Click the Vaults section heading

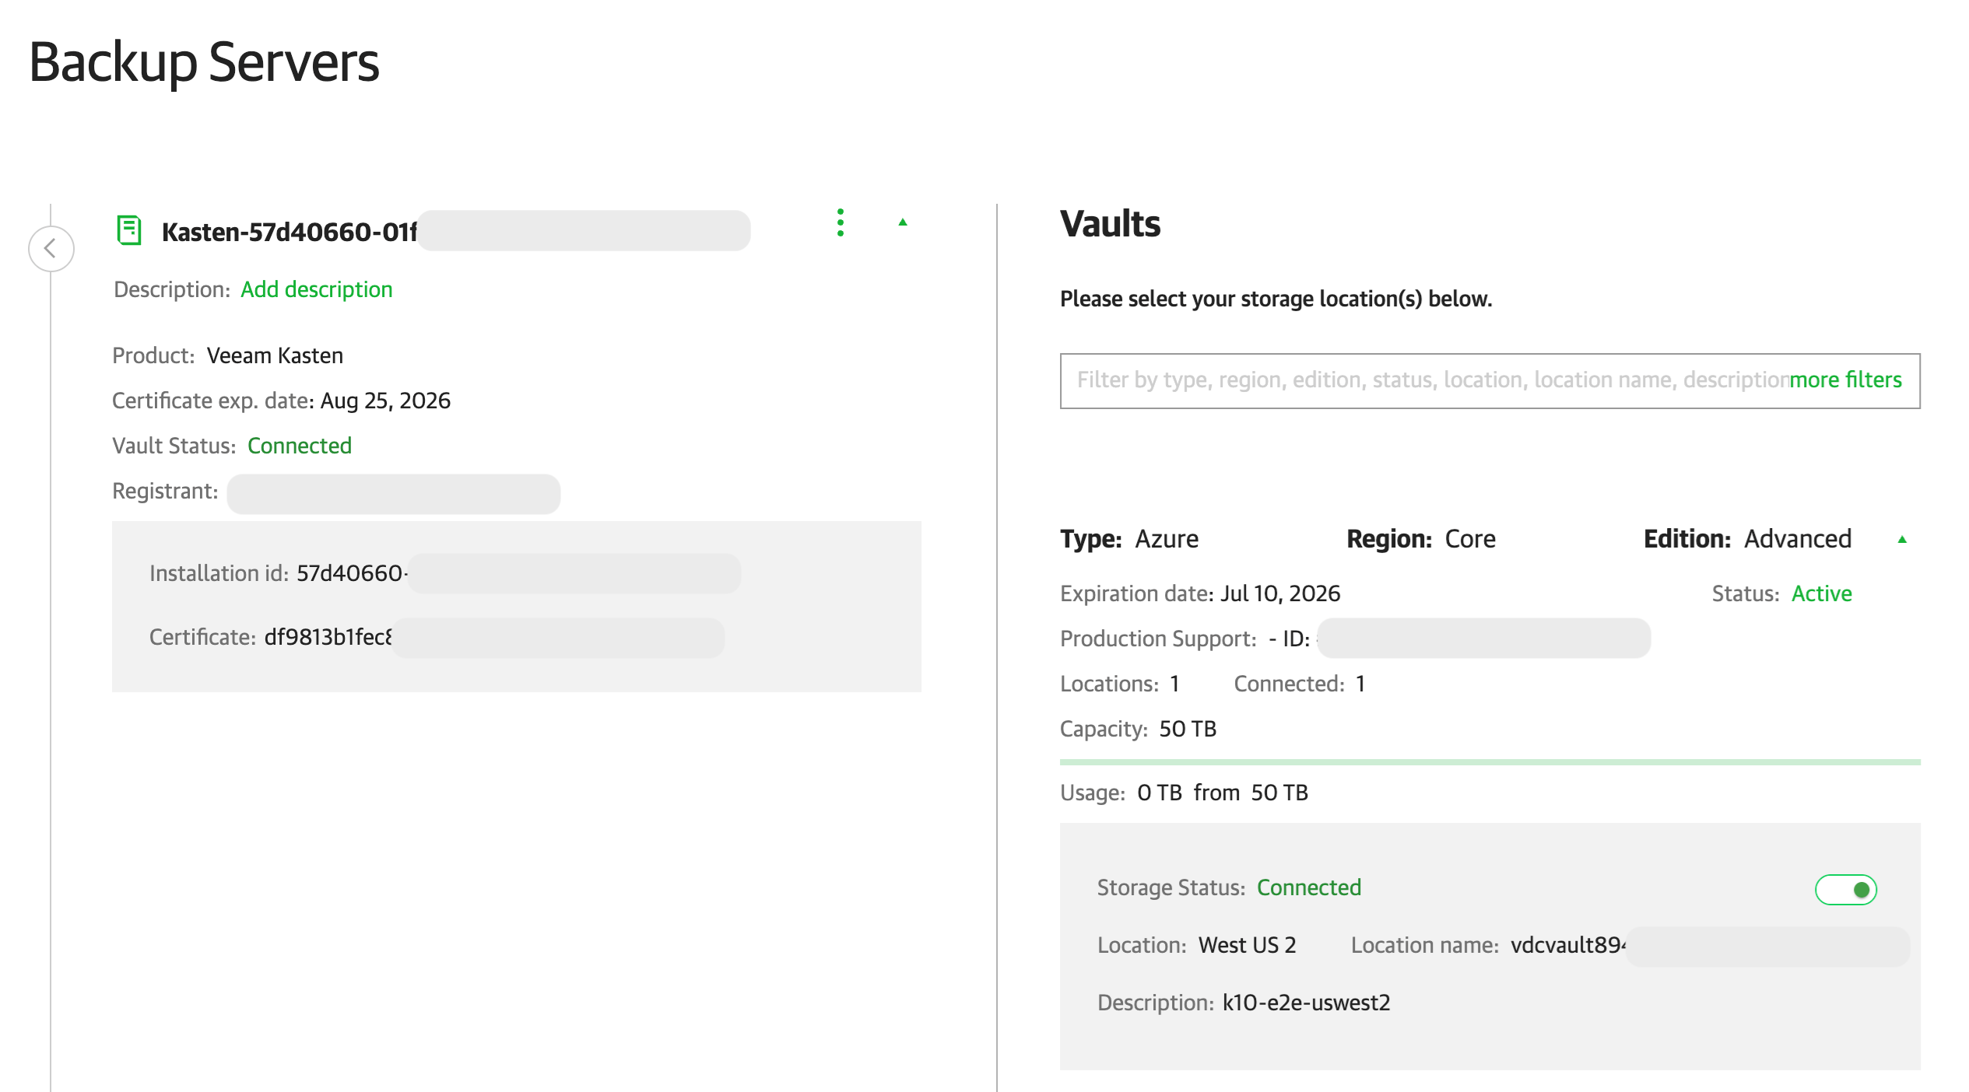tap(1110, 224)
